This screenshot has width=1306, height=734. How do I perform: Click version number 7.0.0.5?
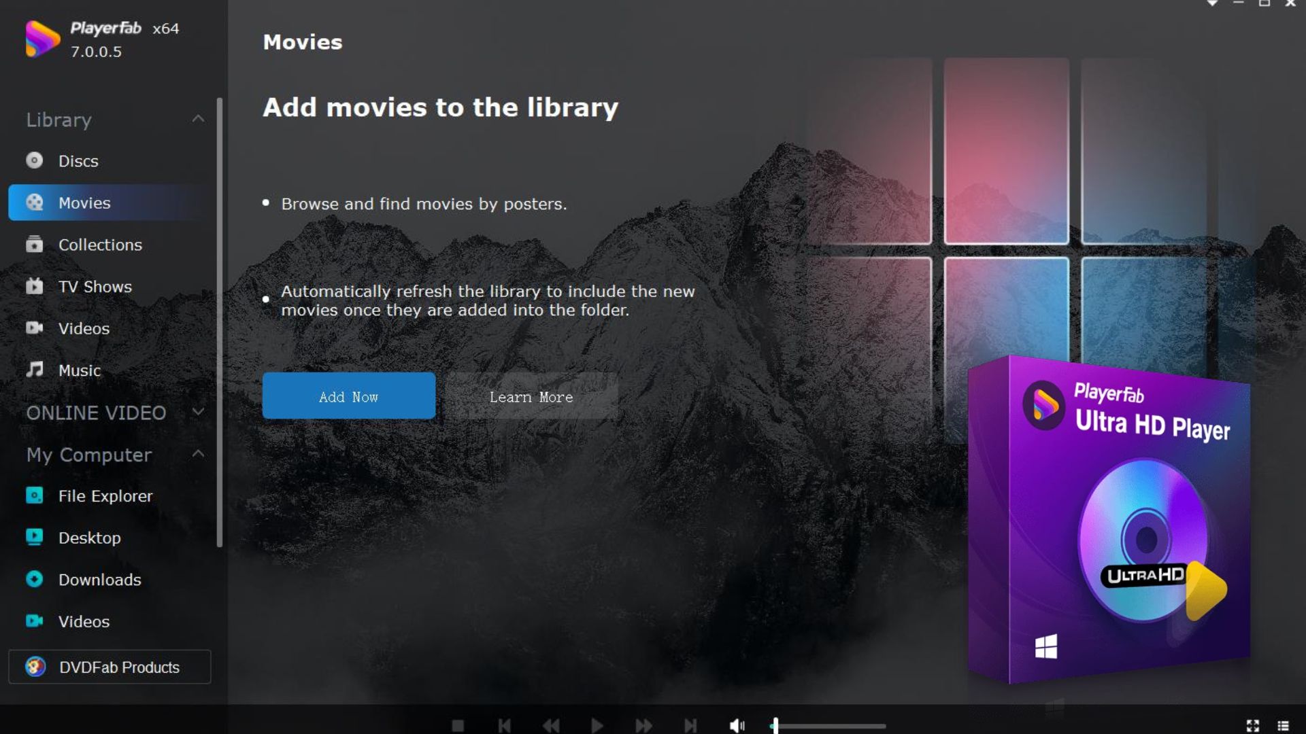(x=96, y=52)
